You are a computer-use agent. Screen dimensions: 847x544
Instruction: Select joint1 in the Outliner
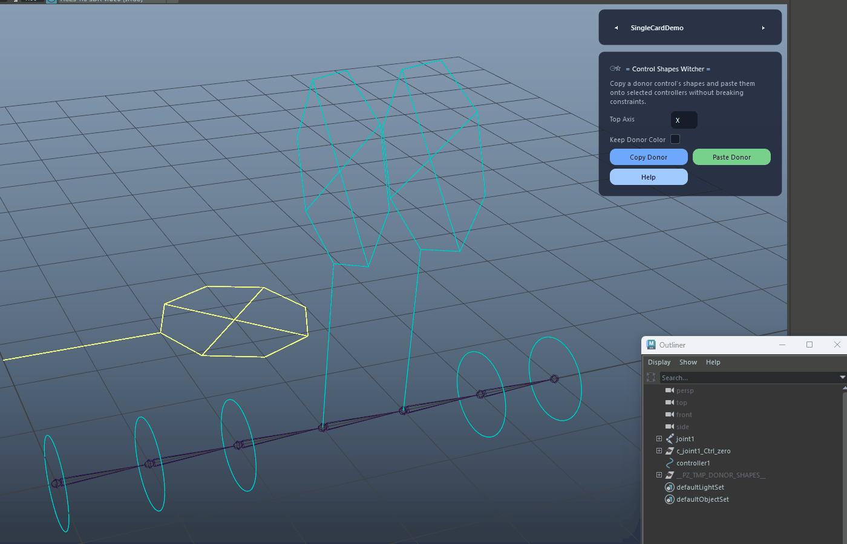point(685,439)
